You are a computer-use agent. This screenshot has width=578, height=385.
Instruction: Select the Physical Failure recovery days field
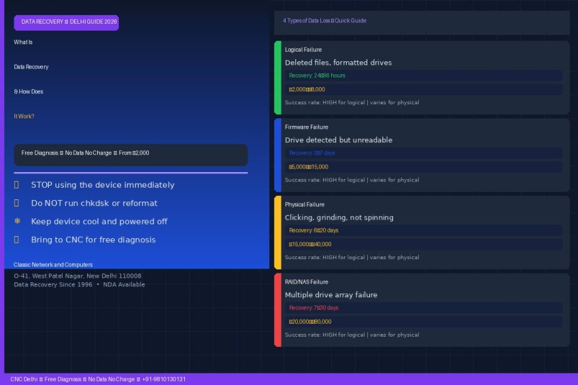424,231
